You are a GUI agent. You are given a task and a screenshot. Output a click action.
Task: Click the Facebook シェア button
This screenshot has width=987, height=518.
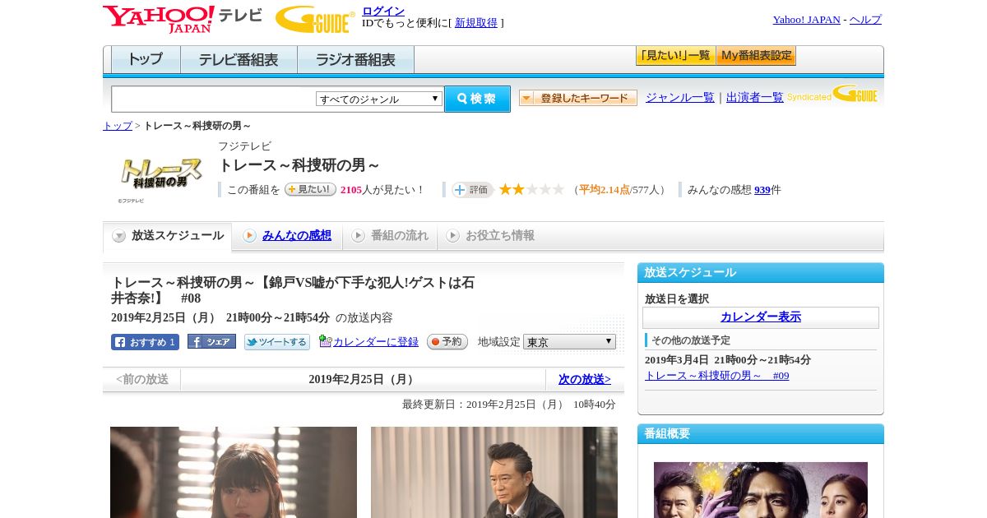pos(211,341)
